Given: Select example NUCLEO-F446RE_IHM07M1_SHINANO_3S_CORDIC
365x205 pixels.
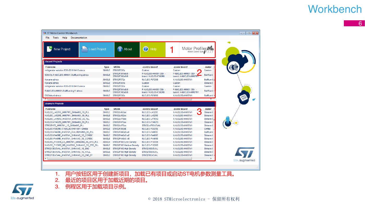Looking at the screenshot, I should pos(129,139).
